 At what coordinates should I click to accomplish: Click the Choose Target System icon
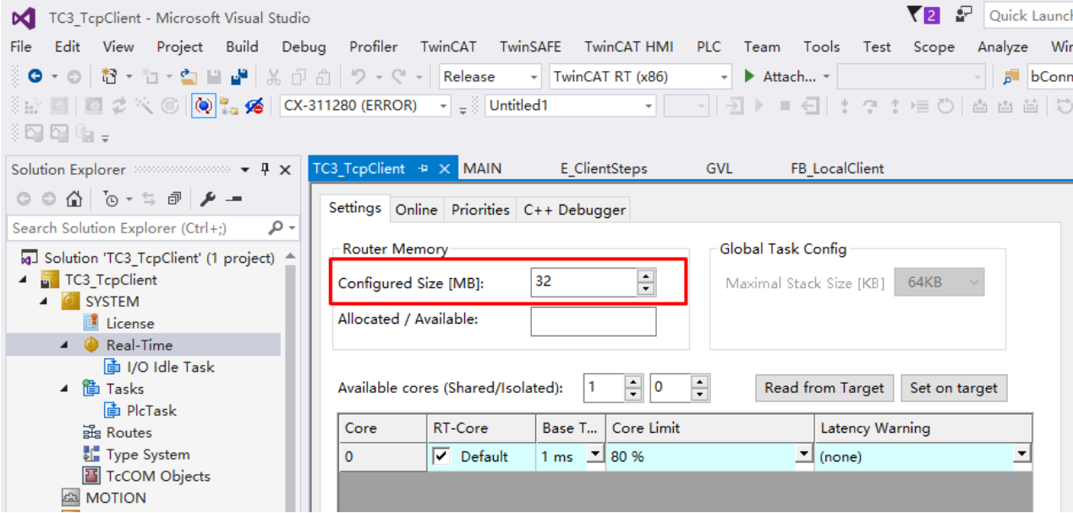[x=228, y=106]
